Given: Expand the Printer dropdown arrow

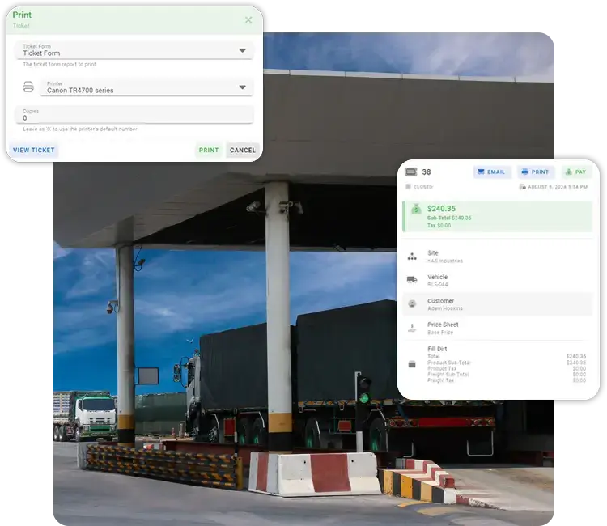Looking at the screenshot, I should click(242, 87).
